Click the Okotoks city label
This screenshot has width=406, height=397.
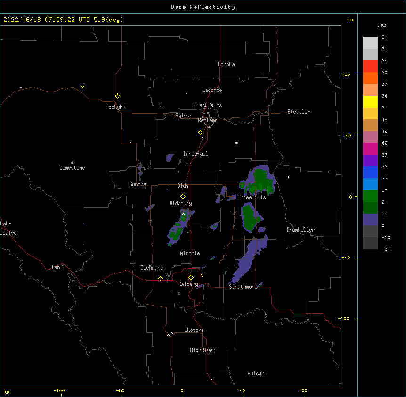194,330
